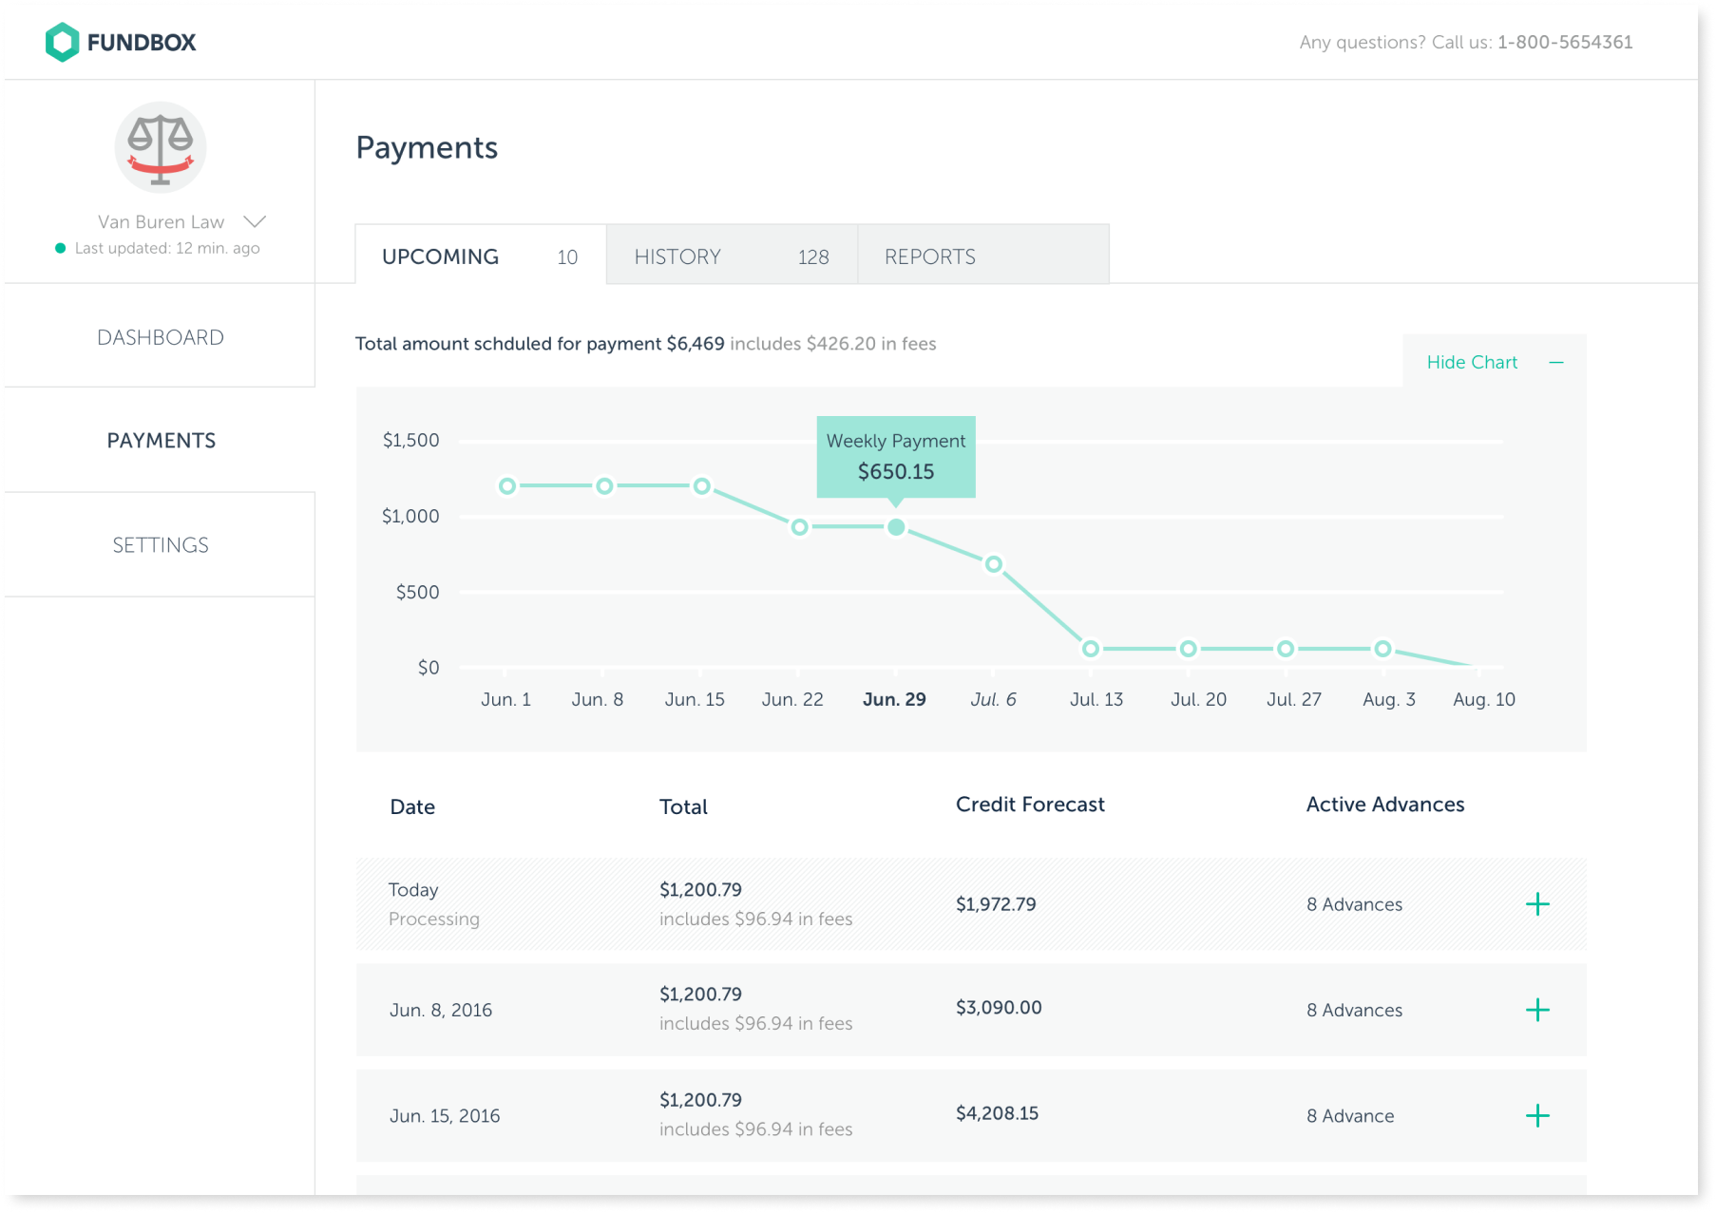
Task: Click the Jun. 1 chart data point
Action: tap(507, 486)
